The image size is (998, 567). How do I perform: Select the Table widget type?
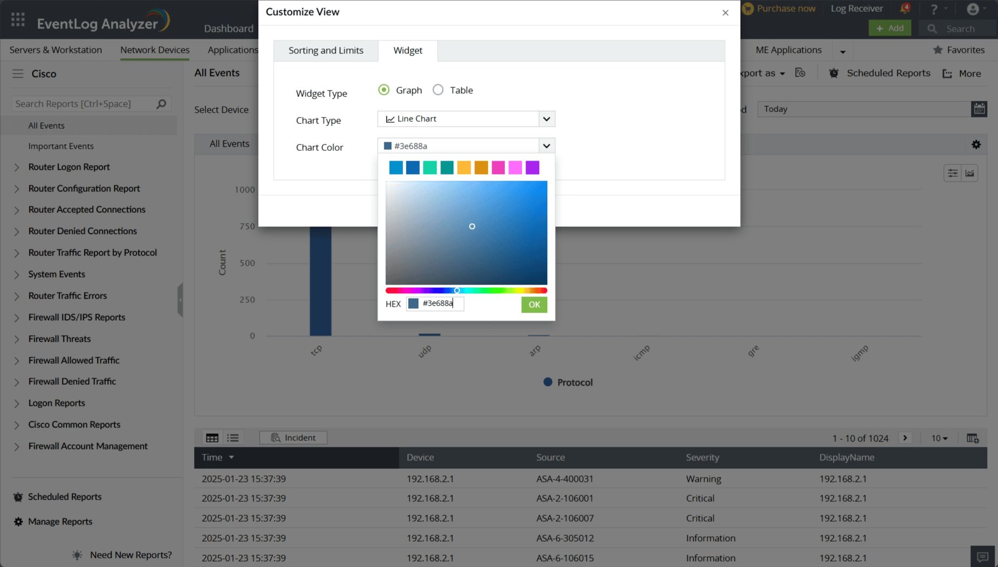[x=438, y=90]
